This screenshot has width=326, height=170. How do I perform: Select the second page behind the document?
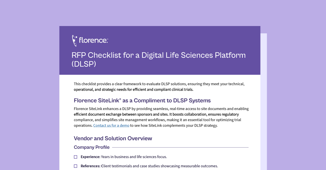[x=264, y=102]
